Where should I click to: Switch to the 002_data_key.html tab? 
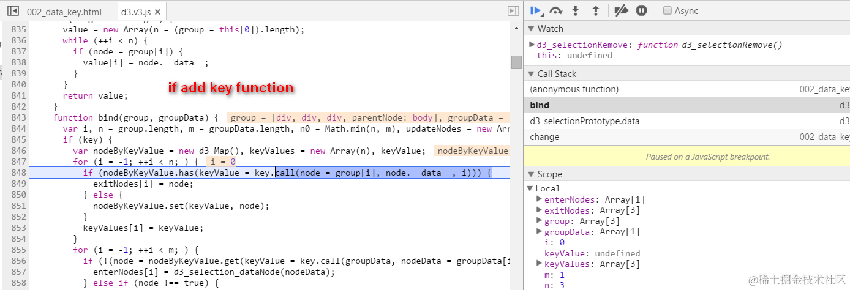point(64,12)
